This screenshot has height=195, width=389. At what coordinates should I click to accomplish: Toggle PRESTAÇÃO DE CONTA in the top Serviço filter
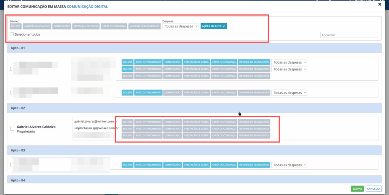click(x=86, y=26)
